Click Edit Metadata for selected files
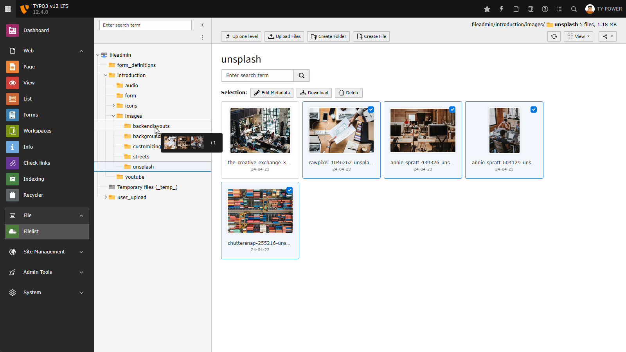 click(x=272, y=93)
